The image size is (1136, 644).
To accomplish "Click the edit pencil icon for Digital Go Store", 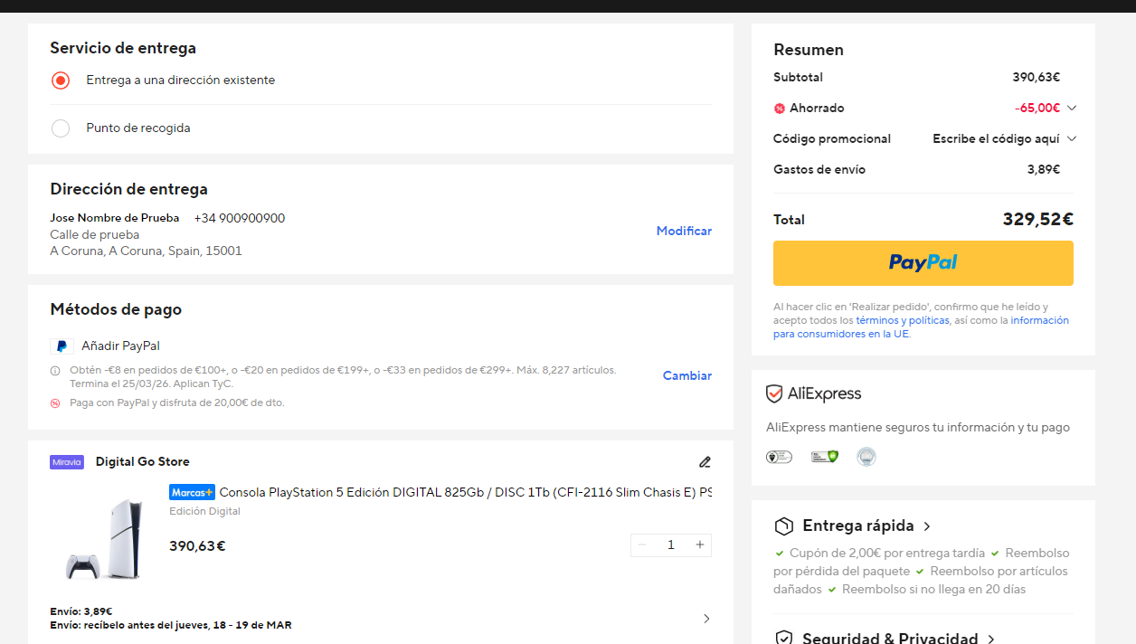I will [705, 462].
